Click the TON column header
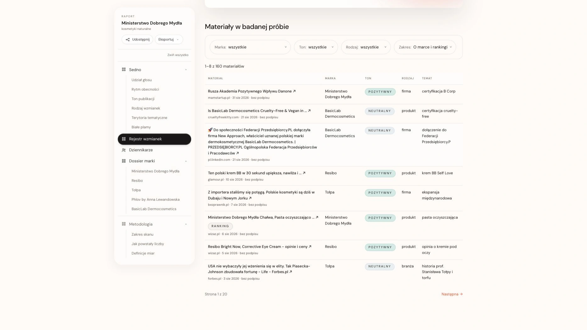Screen dimensions: 587x330 (368, 78)
